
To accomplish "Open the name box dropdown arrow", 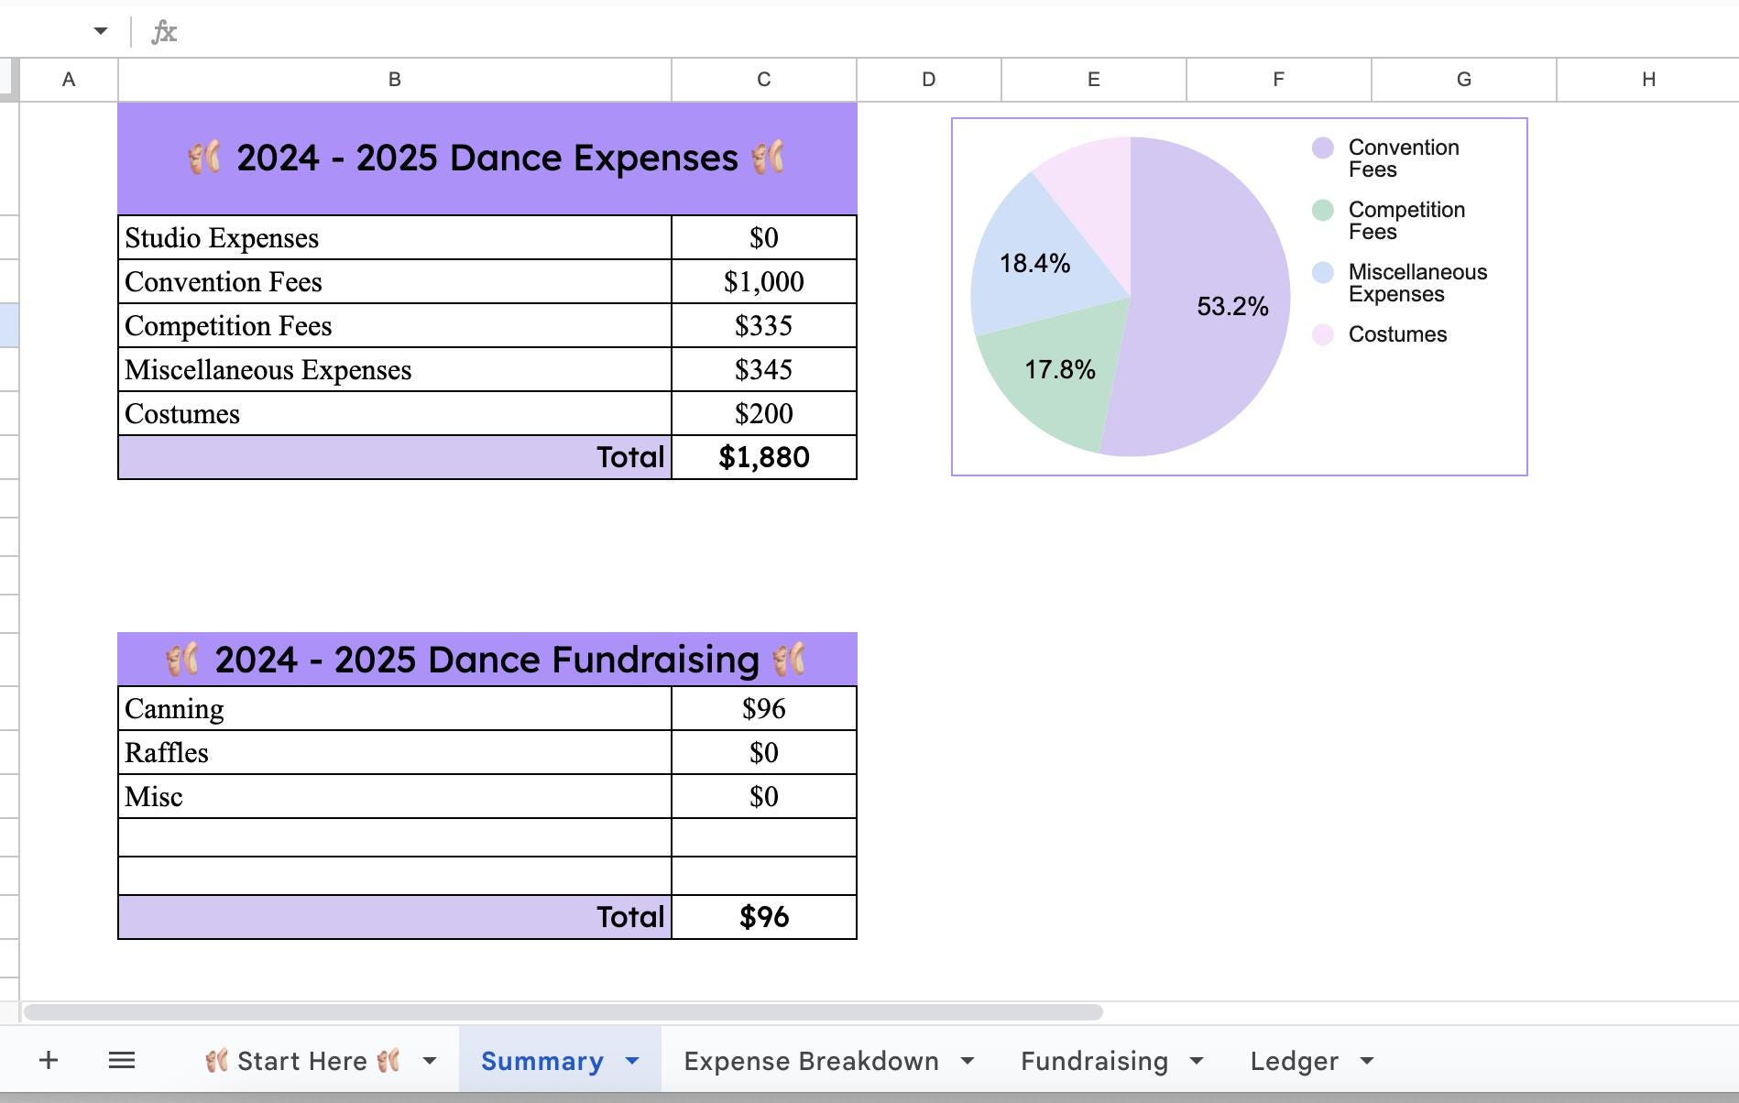I will (98, 32).
